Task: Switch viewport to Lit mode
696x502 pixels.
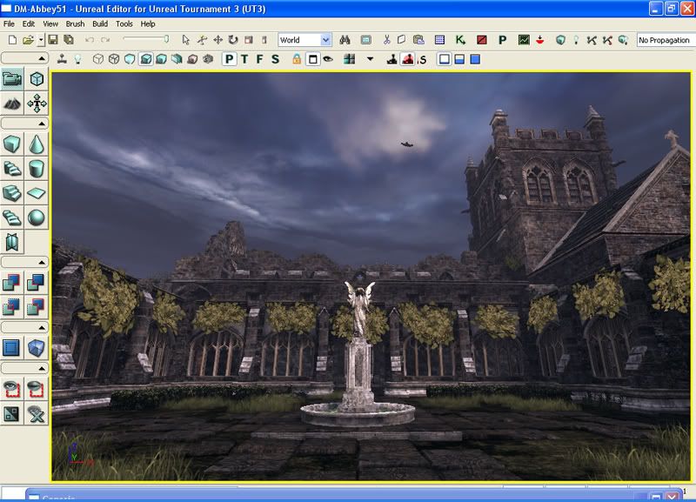Action: click(145, 59)
